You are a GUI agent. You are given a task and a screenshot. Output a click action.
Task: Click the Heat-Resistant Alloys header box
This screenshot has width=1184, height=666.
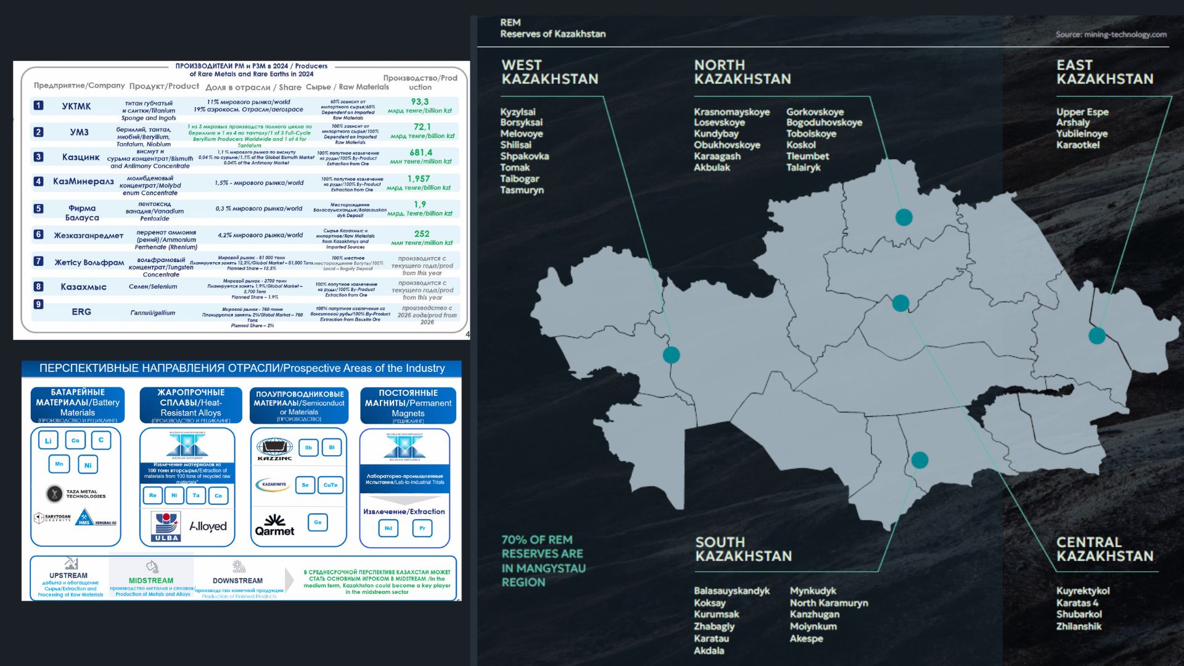tap(191, 405)
